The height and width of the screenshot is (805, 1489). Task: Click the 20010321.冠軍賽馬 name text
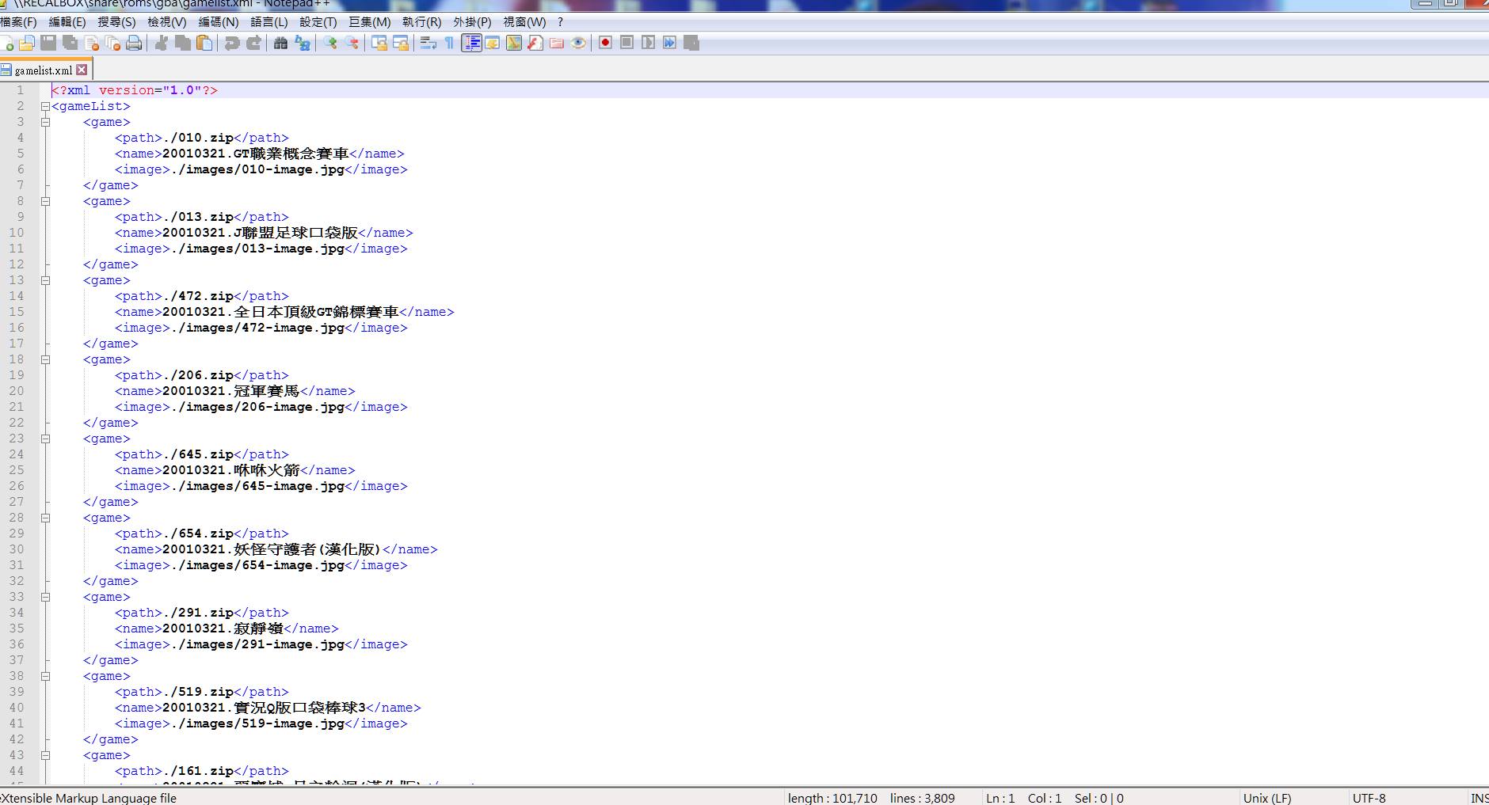[230, 391]
